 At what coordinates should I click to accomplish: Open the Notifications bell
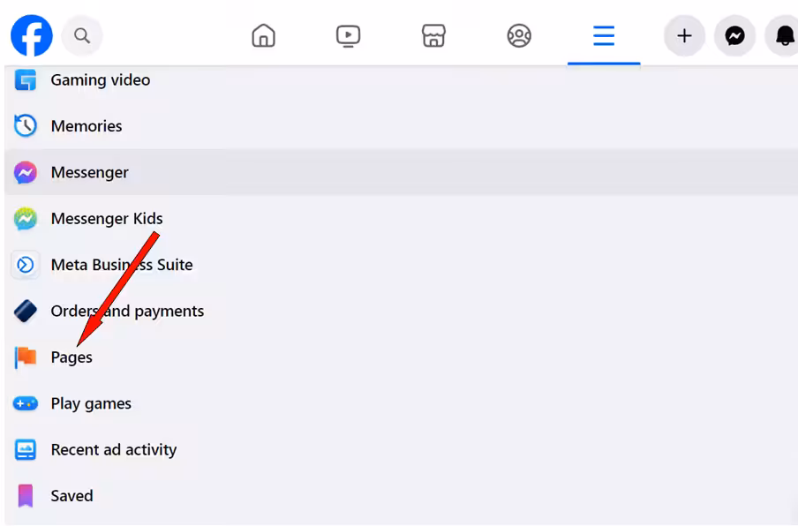point(783,35)
